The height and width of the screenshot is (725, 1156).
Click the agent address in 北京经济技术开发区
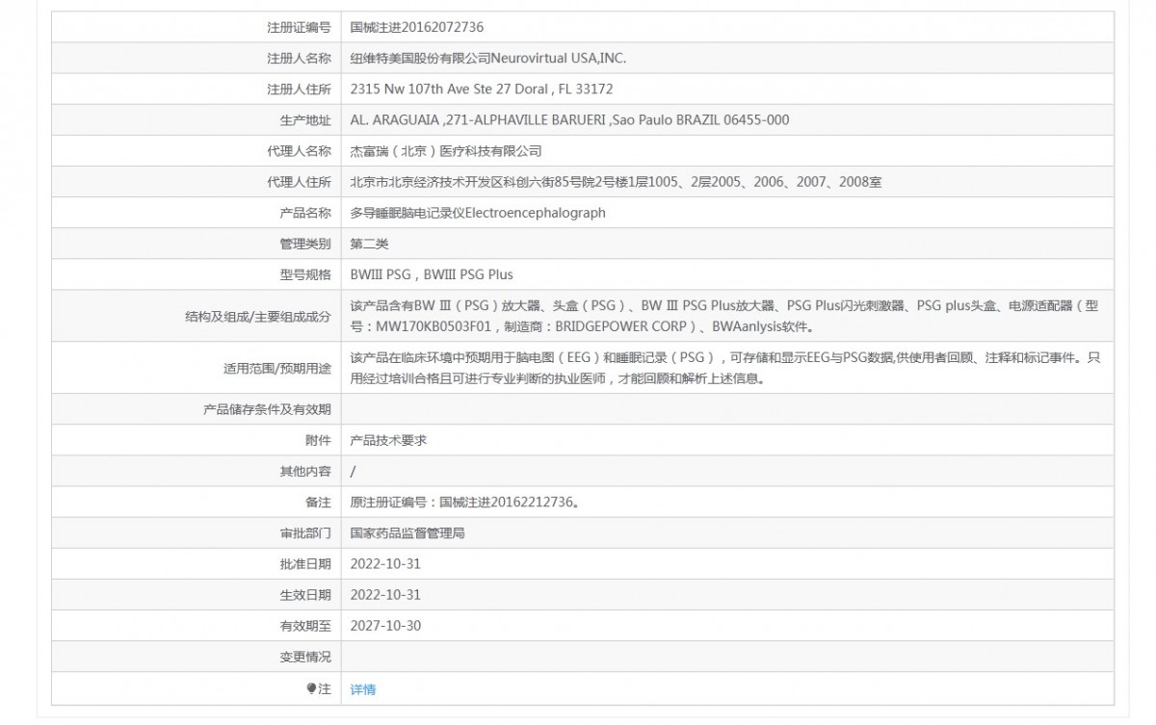pos(616,182)
